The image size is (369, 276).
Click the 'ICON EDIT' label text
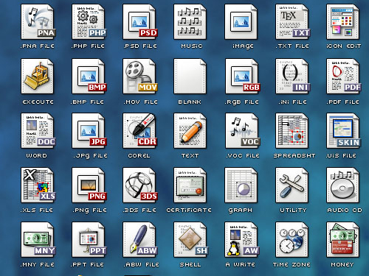tap(344, 46)
